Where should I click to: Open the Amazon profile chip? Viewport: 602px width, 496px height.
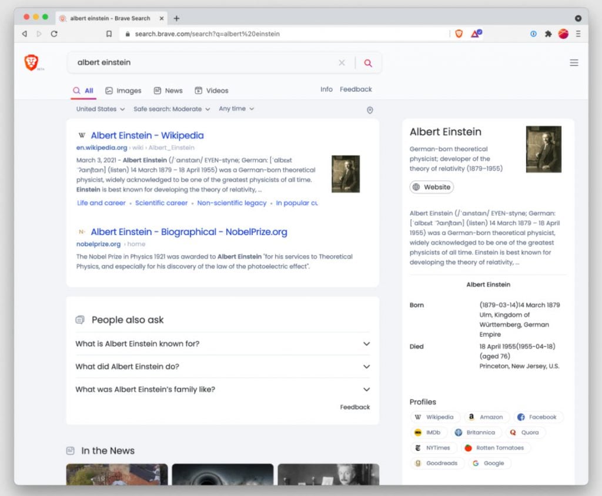tap(486, 417)
